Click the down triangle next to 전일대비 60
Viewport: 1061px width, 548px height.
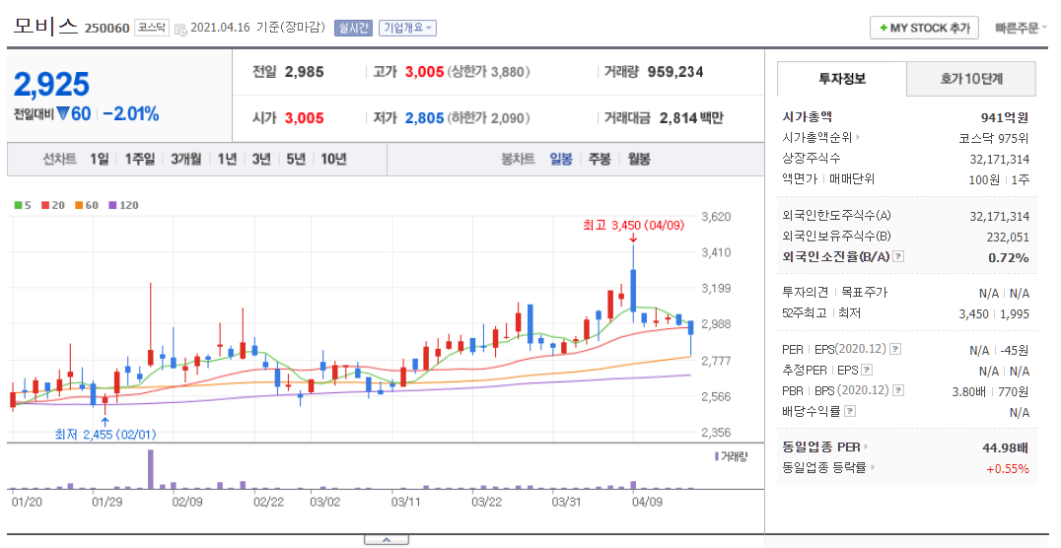63,113
